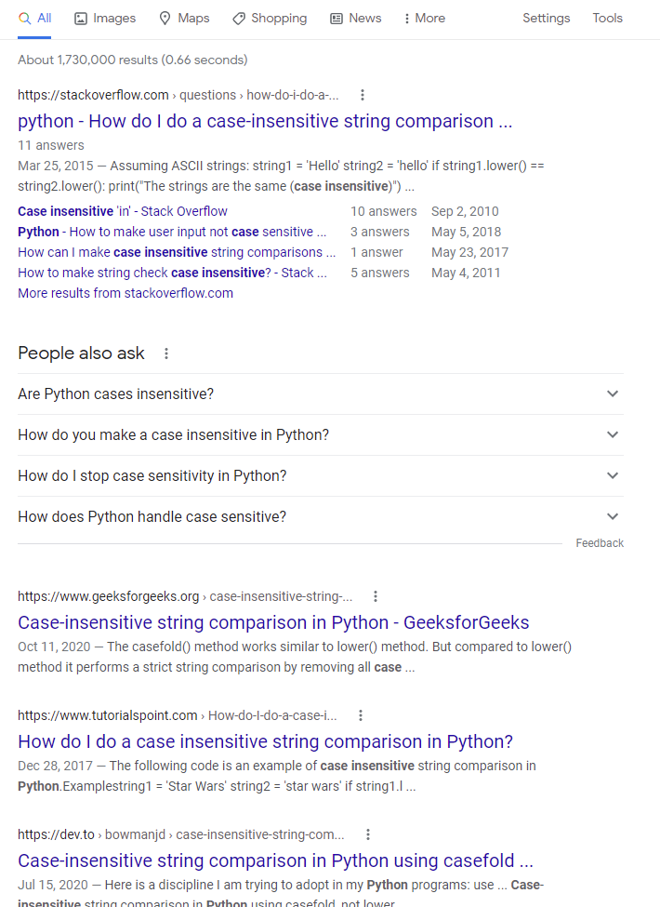Open the Stack Overflow case-insensitive comparison result
660x907 pixels.
(265, 122)
